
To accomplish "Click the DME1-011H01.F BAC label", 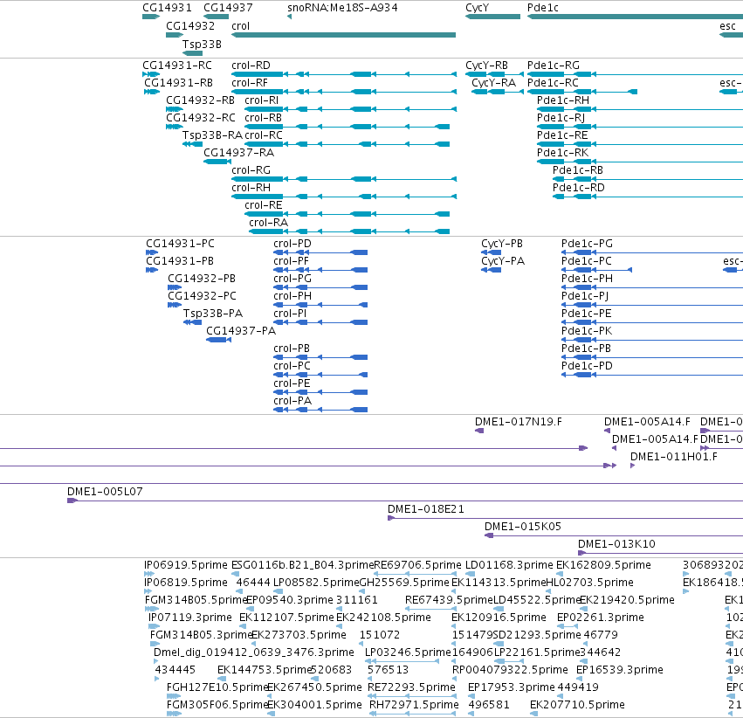I will (674, 456).
